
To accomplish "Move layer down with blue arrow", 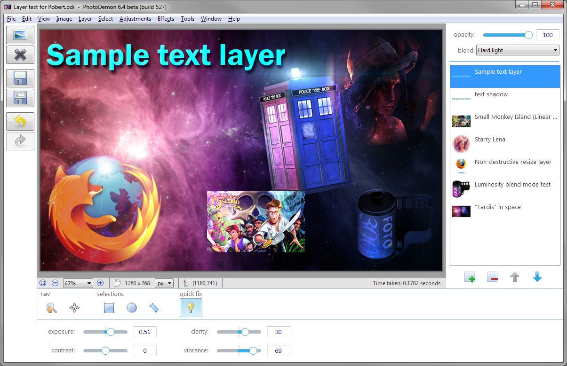I will pyautogui.click(x=537, y=278).
